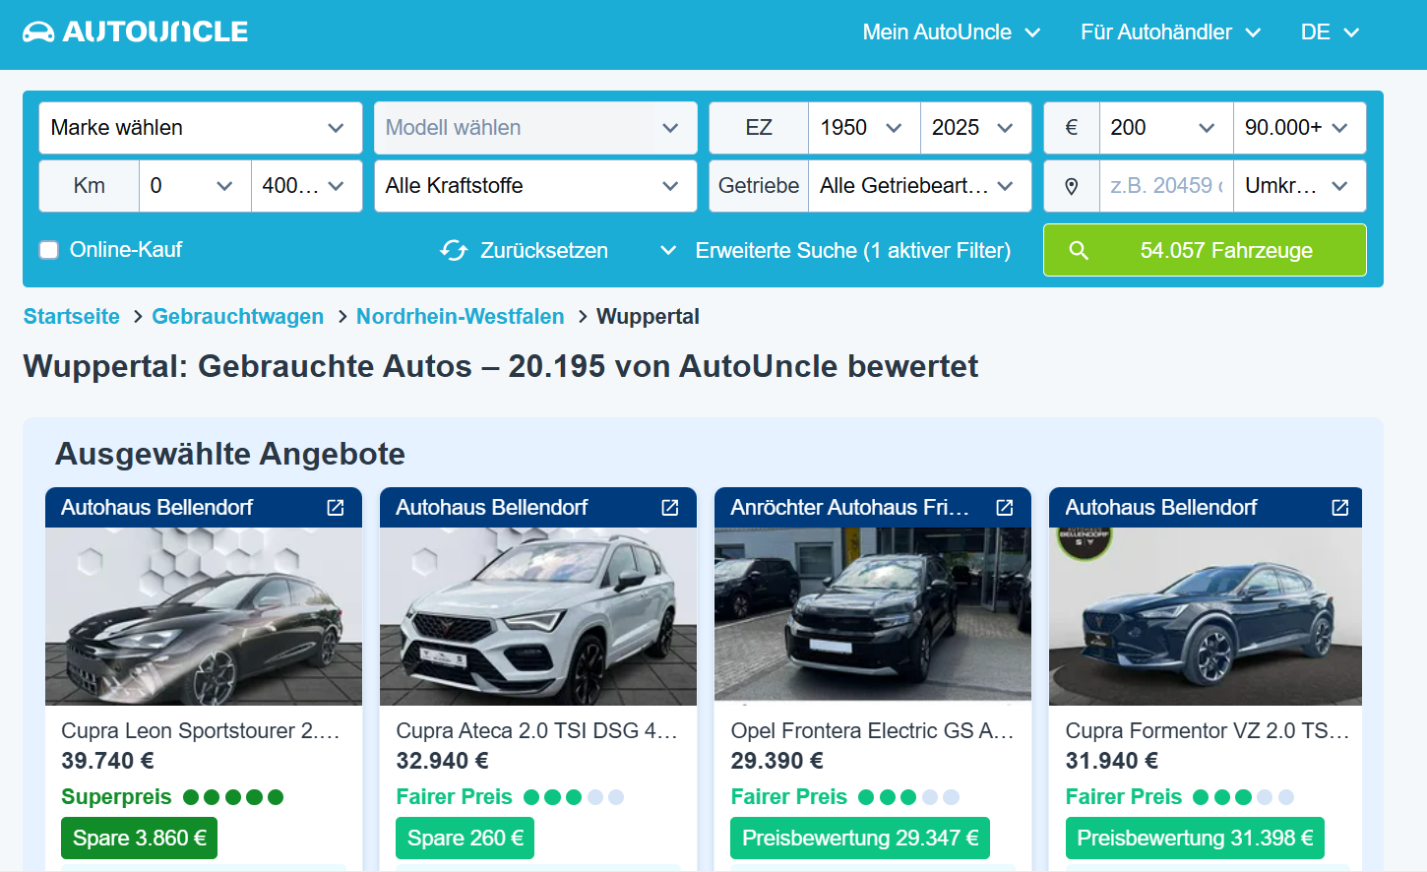Viewport: 1427px width, 872px height.
Task: Click Fairer Preis rating on Cupra Formentor
Action: 1179,797
